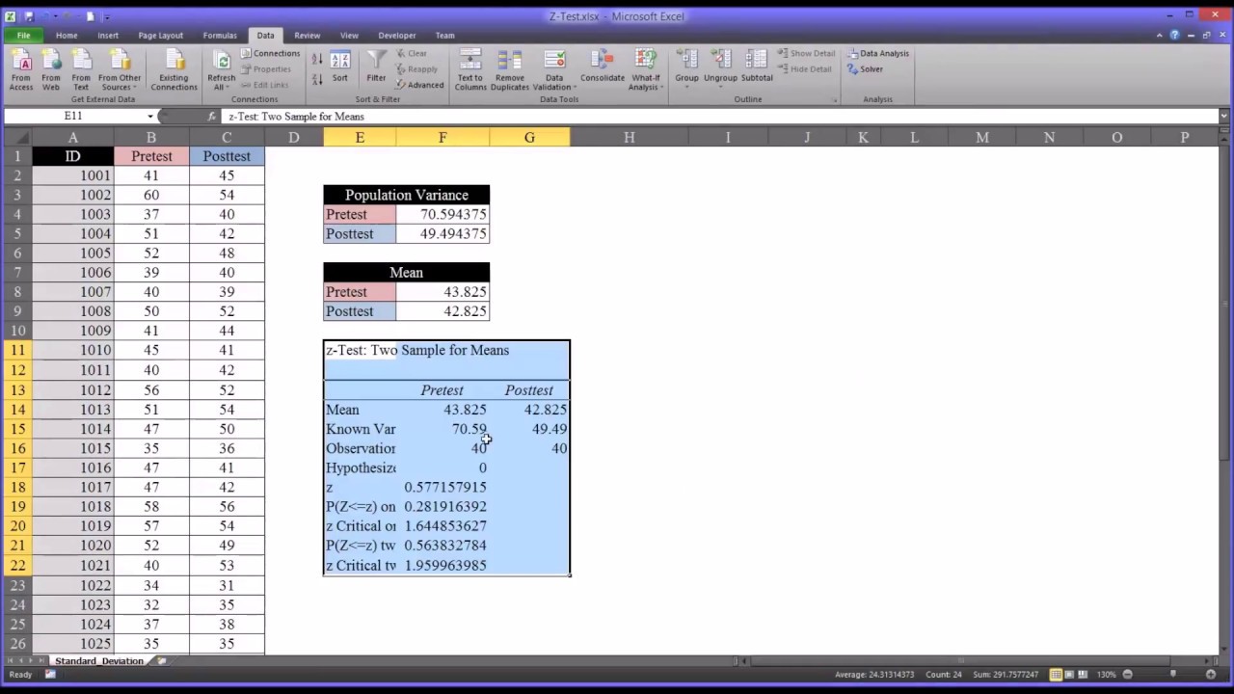Click the zoom slider handle
The image size is (1234, 694).
[1173, 675]
